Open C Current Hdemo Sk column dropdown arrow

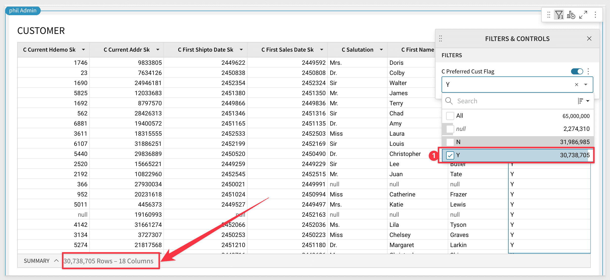coord(83,50)
